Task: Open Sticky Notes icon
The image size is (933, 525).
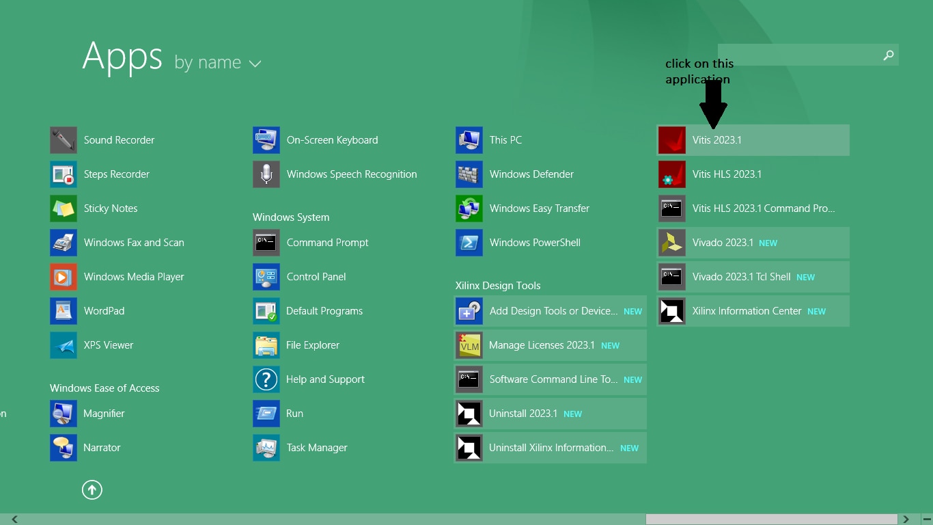Action: point(64,208)
